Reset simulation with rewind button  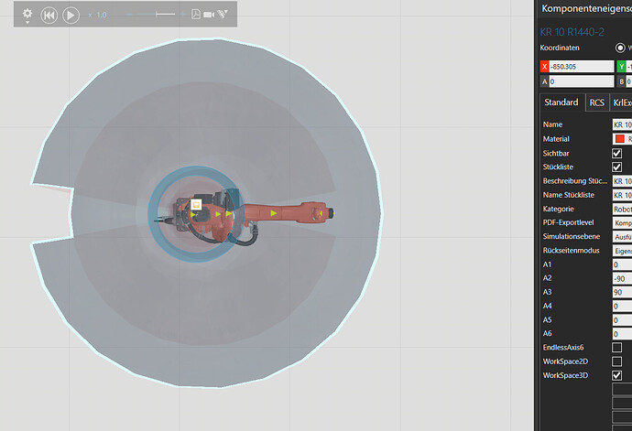pyautogui.click(x=49, y=16)
